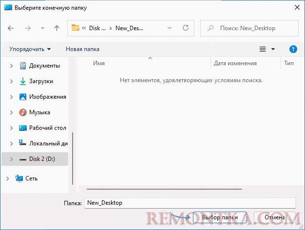Image resolution: width=305 pixels, height=230 pixels.
Task: Click the Загрузки download arrow icon
Action: pos(23,81)
